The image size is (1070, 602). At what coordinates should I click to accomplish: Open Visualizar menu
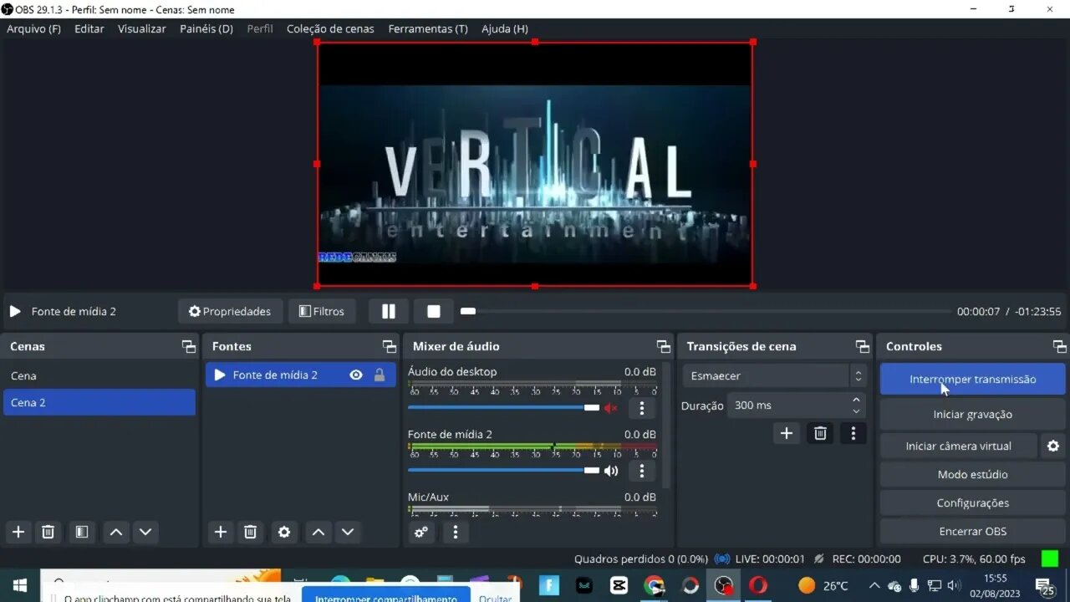(x=142, y=28)
